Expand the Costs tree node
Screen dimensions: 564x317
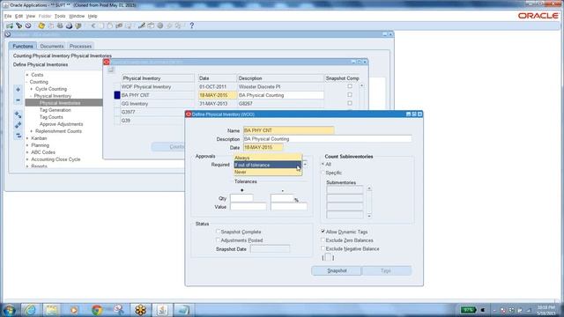tap(27, 75)
